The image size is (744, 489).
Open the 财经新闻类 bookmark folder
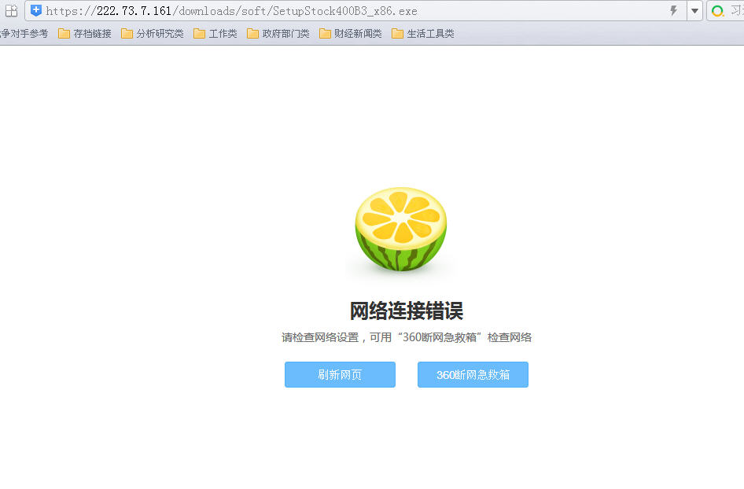point(351,34)
